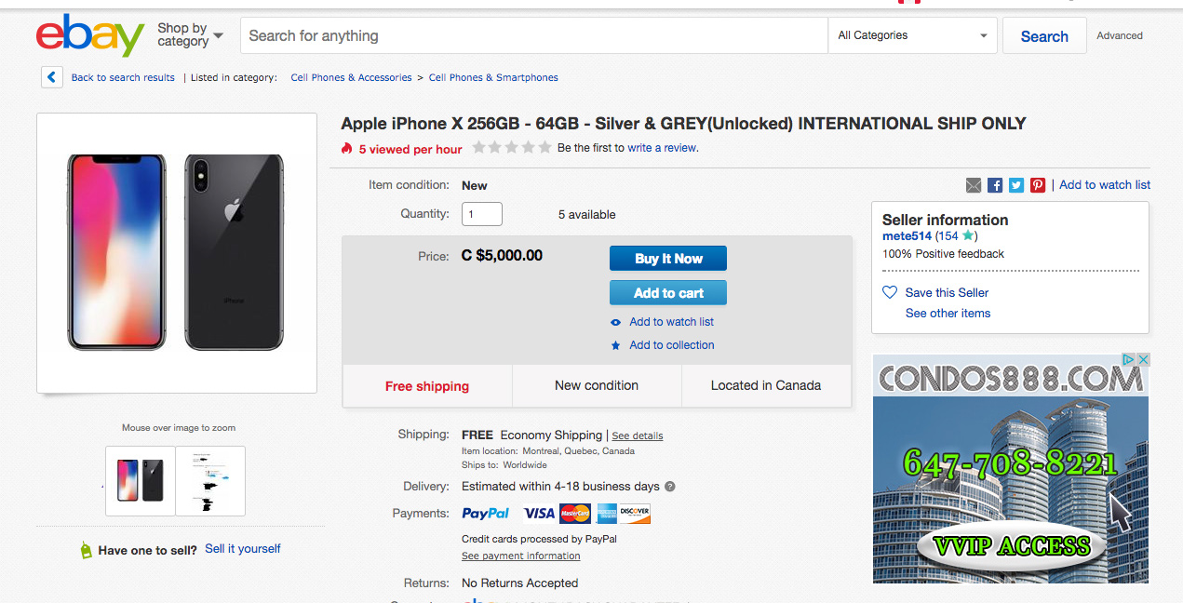The width and height of the screenshot is (1183, 603).
Task: Click Add to collection link
Action: pyautogui.click(x=672, y=345)
